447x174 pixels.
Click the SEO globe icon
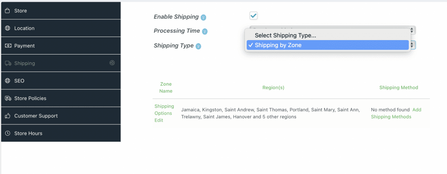click(8, 81)
